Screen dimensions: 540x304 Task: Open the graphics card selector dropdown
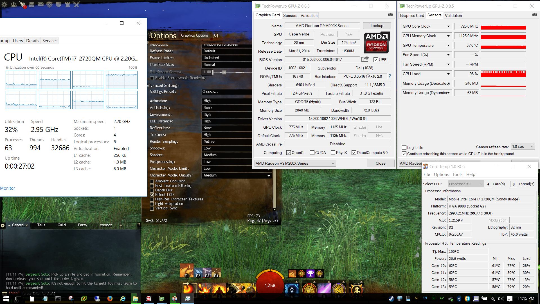[x=295, y=163]
